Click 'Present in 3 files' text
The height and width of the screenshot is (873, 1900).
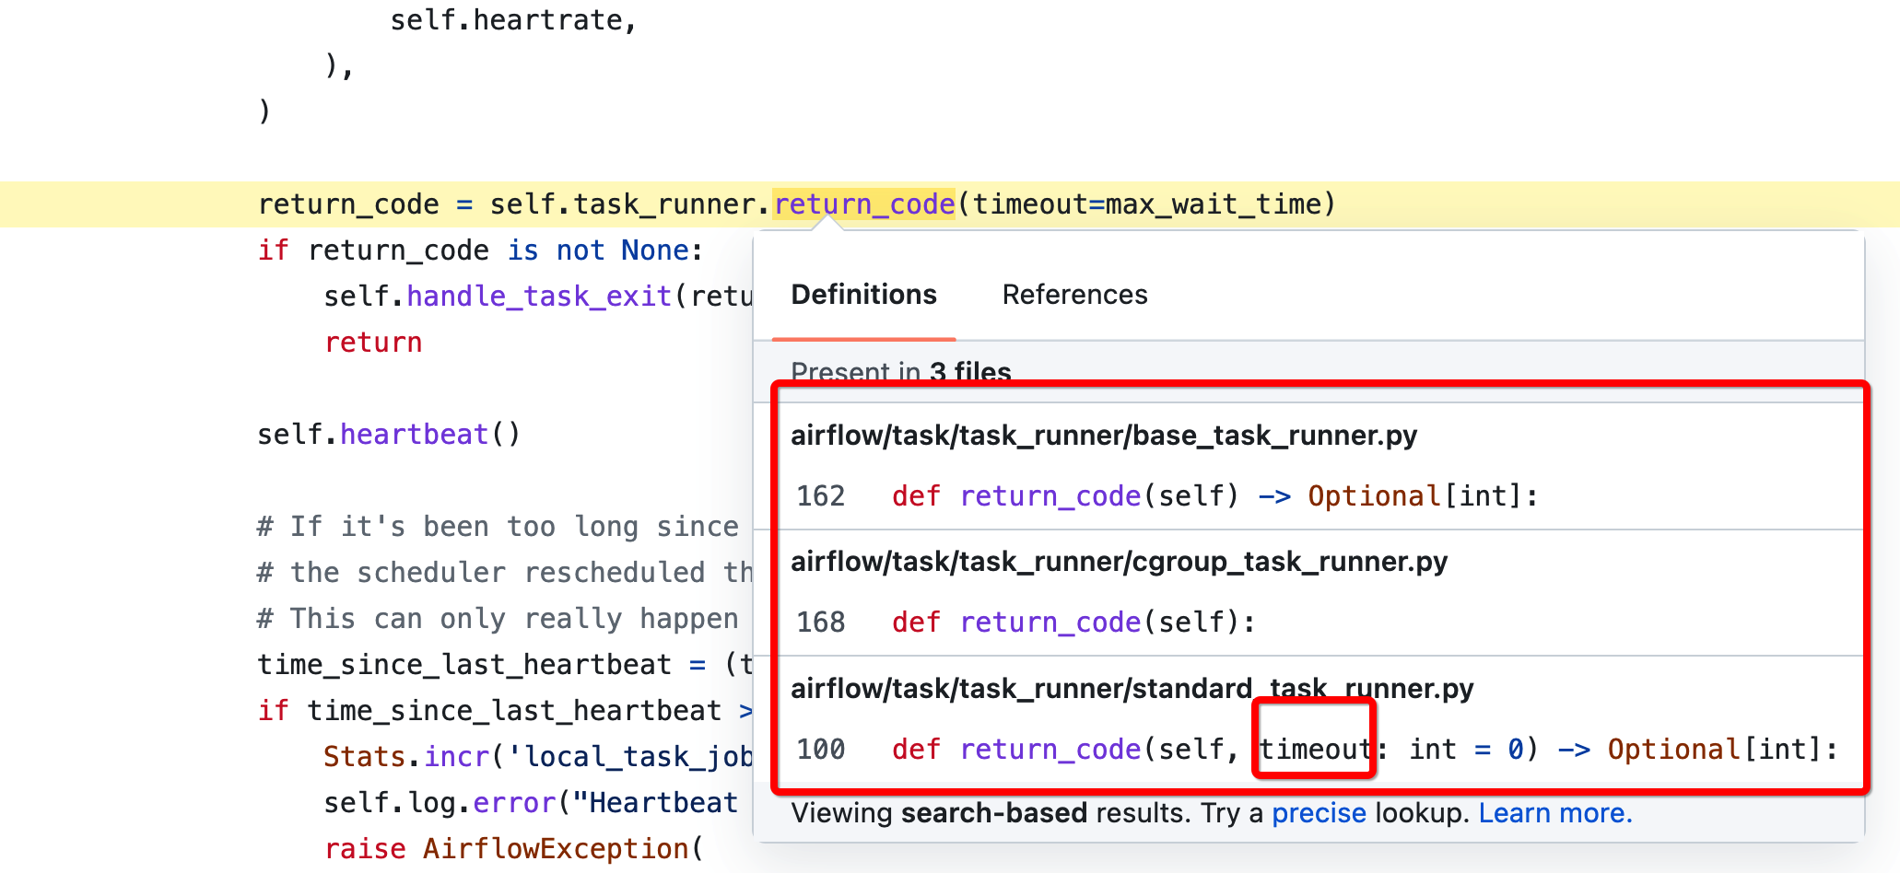tap(901, 371)
